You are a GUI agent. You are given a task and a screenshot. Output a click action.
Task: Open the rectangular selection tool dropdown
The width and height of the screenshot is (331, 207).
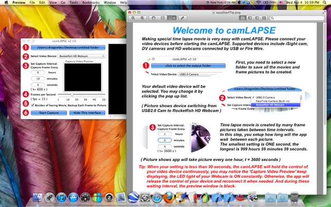click(172, 18)
